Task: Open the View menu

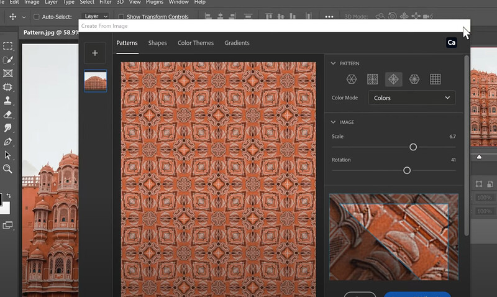Action: click(135, 2)
